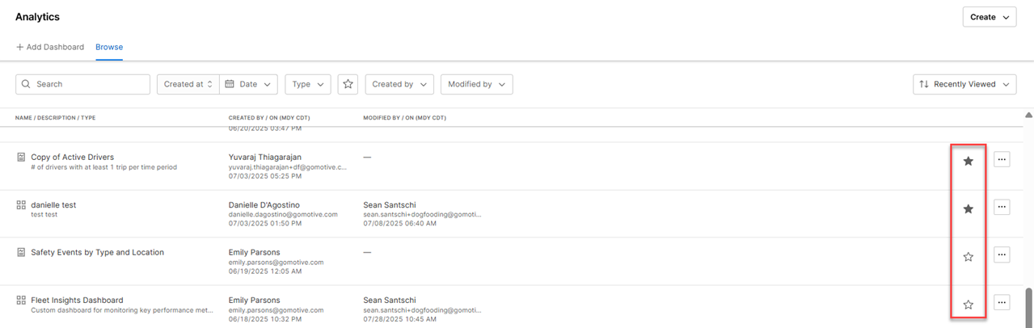The height and width of the screenshot is (328, 1034).
Task: Switch to the Browse tab
Action: coord(109,47)
